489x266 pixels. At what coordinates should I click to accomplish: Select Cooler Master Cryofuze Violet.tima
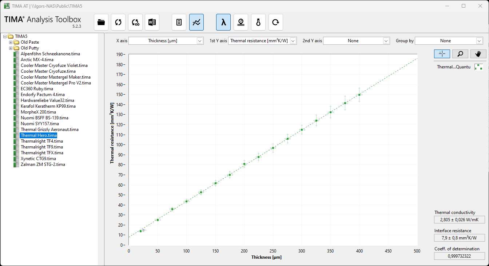(54, 65)
